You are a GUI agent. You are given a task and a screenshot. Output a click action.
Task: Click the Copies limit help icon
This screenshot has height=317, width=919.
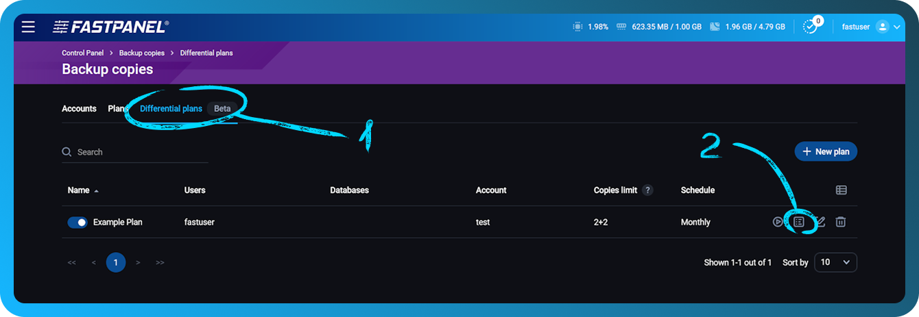647,190
